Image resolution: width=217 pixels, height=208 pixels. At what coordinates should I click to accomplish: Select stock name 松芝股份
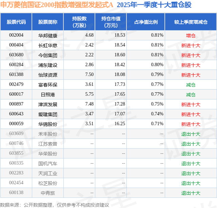click(48, 183)
